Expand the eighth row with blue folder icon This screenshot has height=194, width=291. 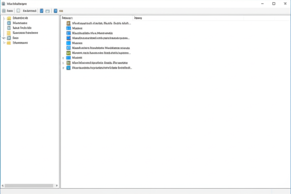tap(63, 58)
